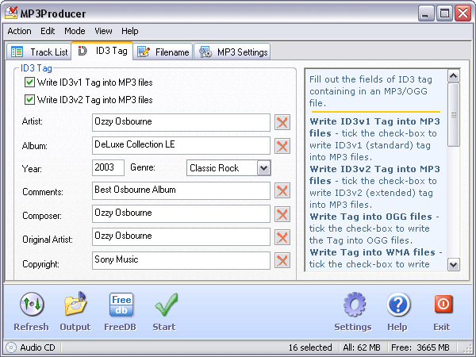This screenshot has height=357, width=476.
Task: Query the FreeDB database icon
Action: click(121, 305)
